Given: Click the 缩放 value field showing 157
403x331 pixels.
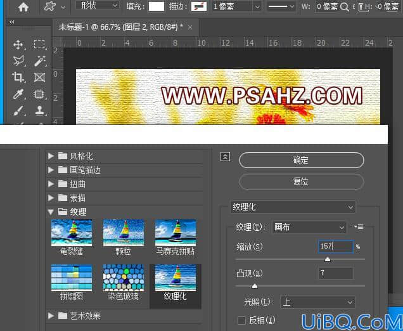Looking at the screenshot, I should (336, 247).
